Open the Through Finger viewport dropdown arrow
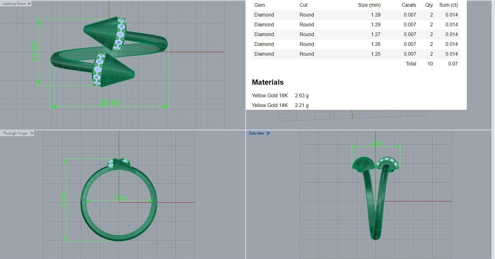 pos(32,133)
